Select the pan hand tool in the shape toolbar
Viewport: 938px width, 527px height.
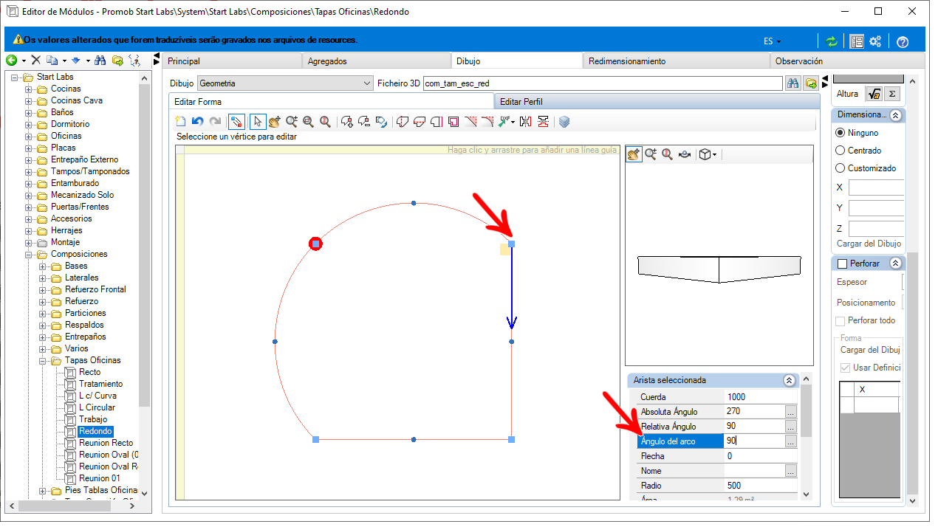tap(275, 121)
